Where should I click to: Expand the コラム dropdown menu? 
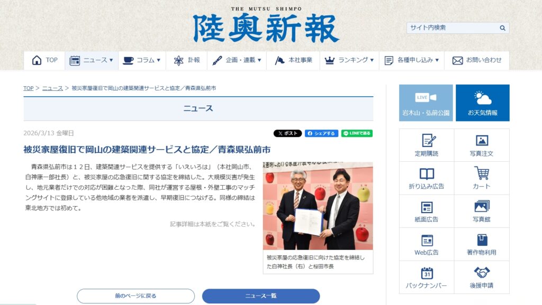(142, 60)
